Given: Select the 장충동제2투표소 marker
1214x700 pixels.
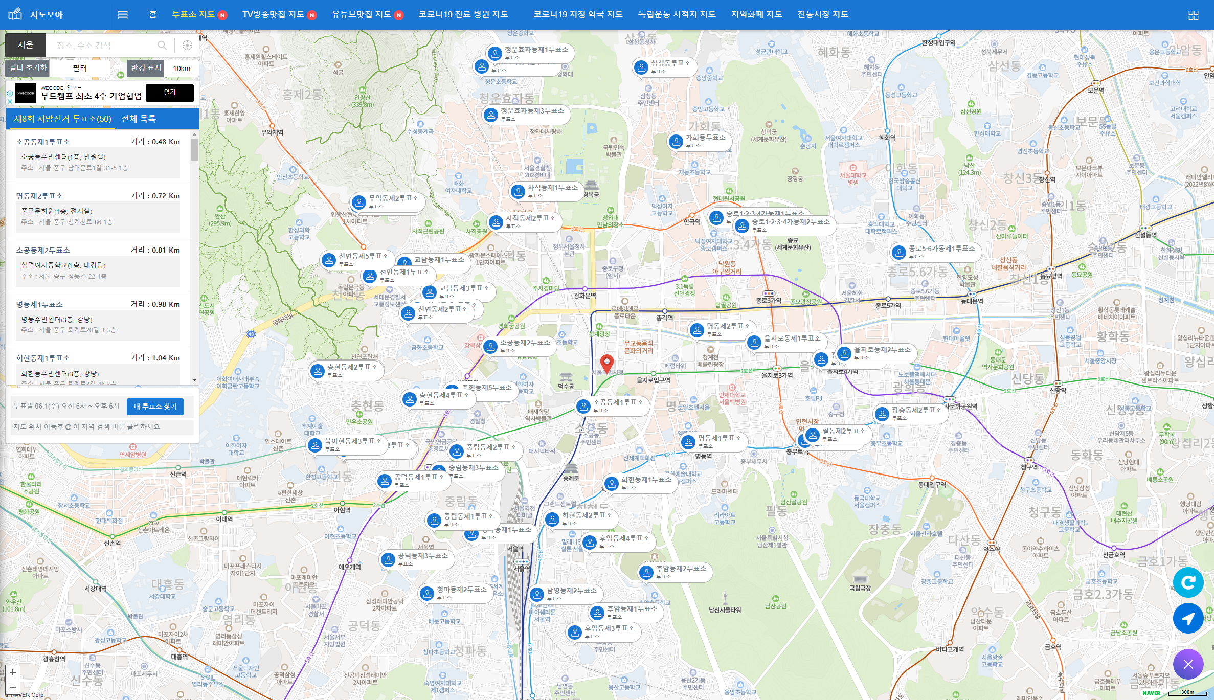Looking at the screenshot, I should 911,413.
